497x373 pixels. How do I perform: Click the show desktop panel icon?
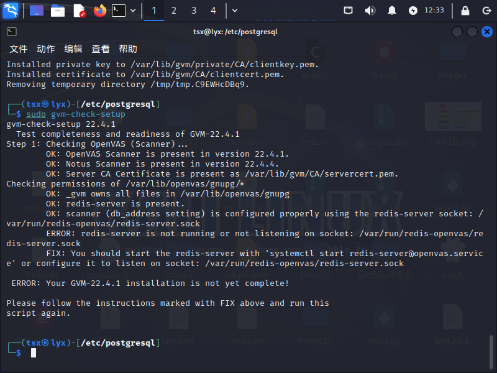(x=37, y=11)
